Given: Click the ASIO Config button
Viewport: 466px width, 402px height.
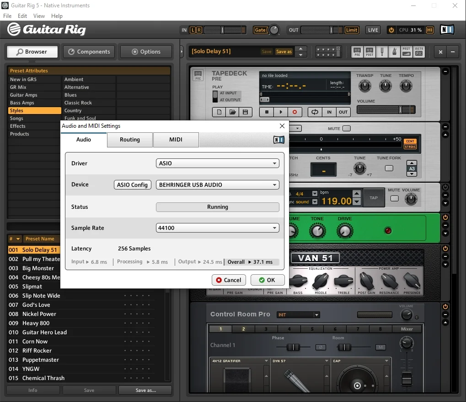Looking at the screenshot, I should [132, 185].
